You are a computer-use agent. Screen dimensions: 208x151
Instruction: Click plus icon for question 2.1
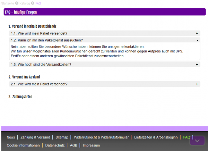click(x=197, y=84)
